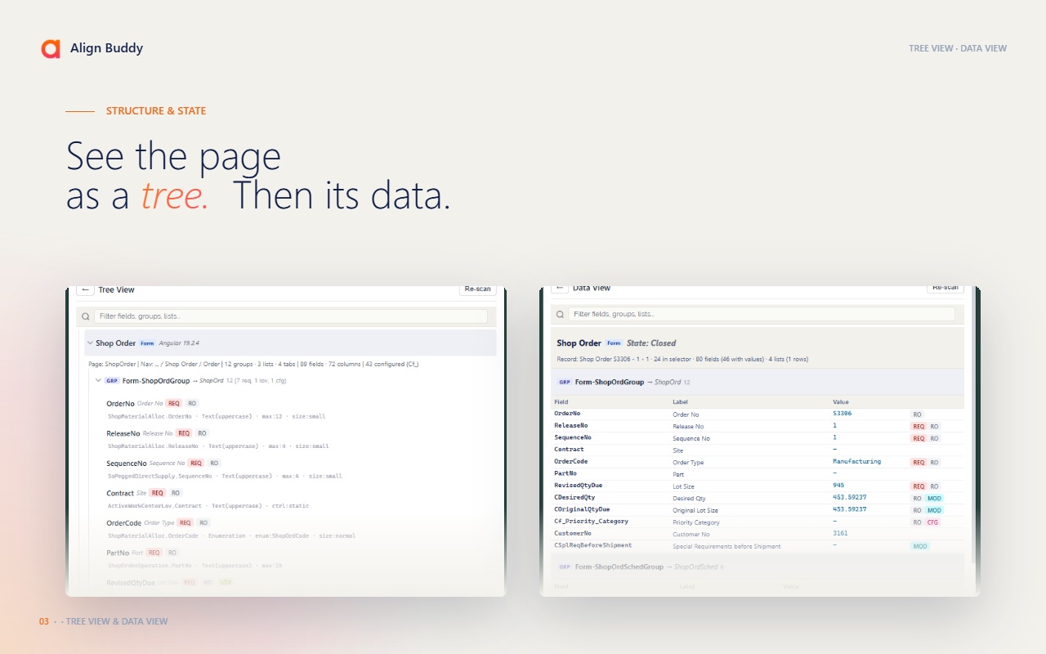The width and height of the screenshot is (1046, 654).
Task: Click the Page summary line in Tree View
Action: 253,364
